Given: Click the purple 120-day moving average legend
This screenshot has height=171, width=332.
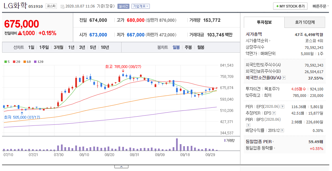Looking at the screenshot, I should (x=38, y=62).
